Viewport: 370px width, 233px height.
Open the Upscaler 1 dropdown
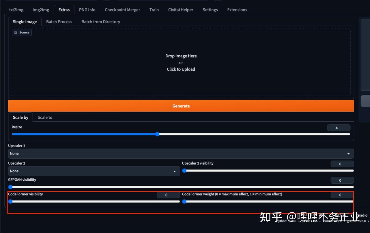tap(111, 153)
